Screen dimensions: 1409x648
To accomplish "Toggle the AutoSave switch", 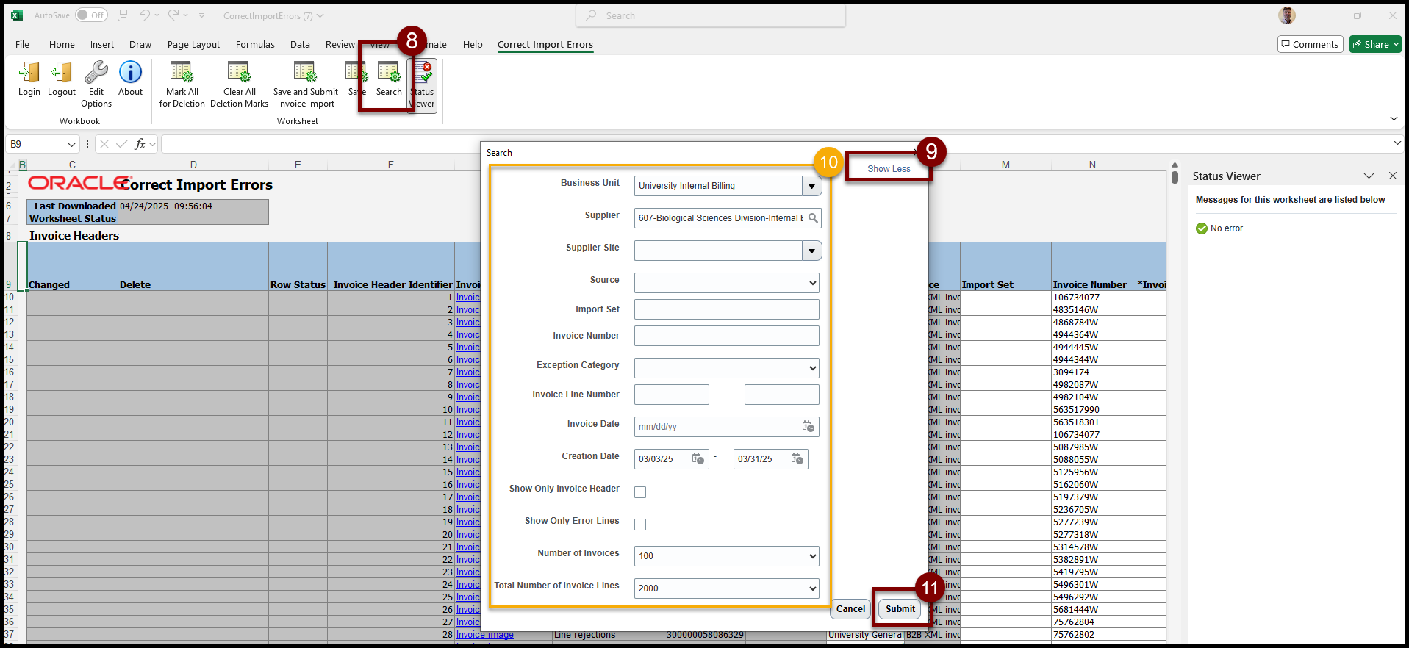I will pos(91,15).
